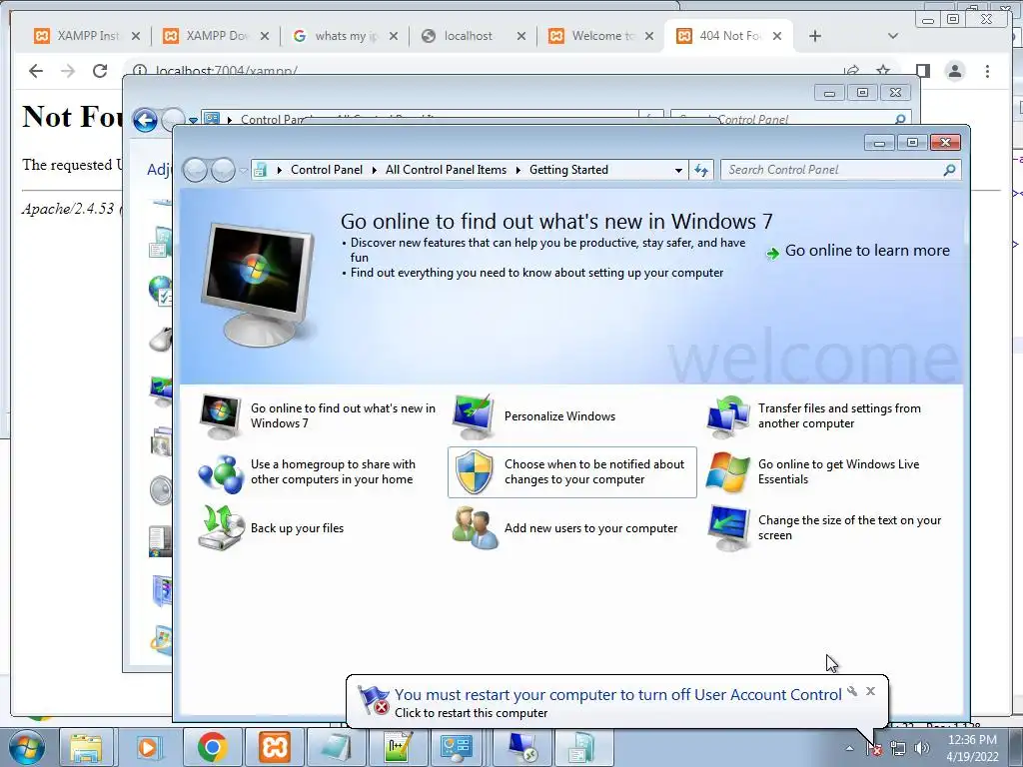Click the Windows Start button
The image size is (1023, 767).
click(26, 747)
